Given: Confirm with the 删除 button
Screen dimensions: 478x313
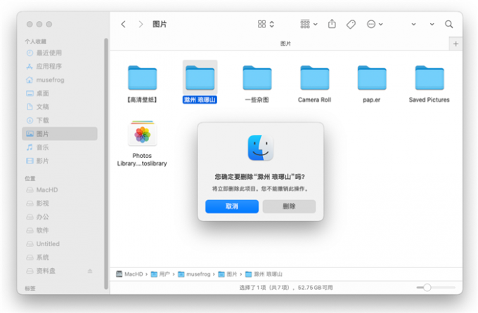Looking at the screenshot, I should tap(289, 206).
